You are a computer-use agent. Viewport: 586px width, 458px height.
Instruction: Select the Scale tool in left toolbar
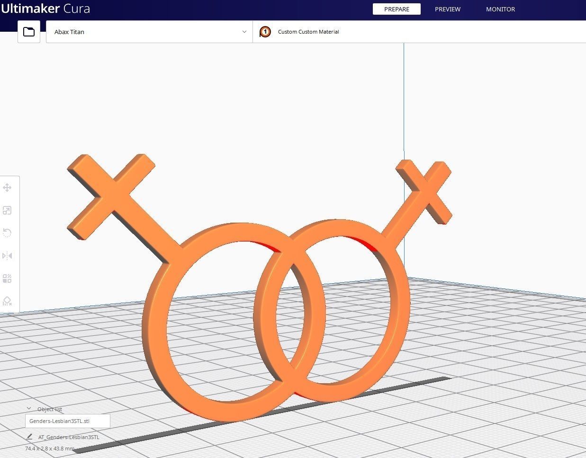(x=7, y=210)
